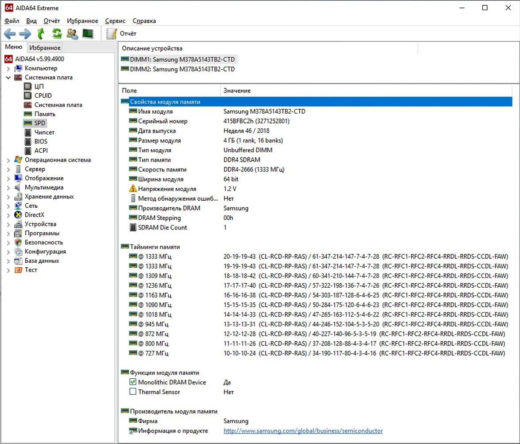The height and width of the screenshot is (444, 520).
Task: Select the Серийный номер row
Action: coord(317,121)
